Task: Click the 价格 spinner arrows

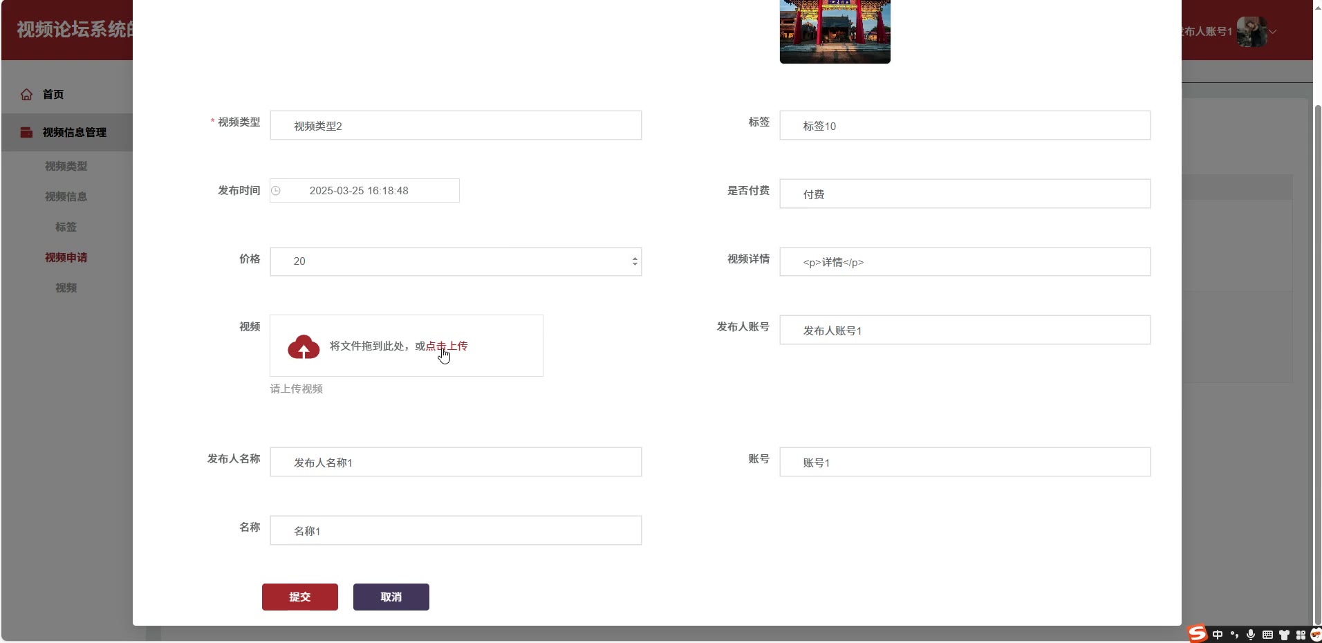Action: click(635, 261)
